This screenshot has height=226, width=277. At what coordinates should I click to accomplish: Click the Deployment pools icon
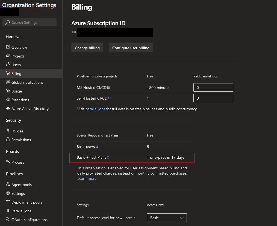(8, 202)
